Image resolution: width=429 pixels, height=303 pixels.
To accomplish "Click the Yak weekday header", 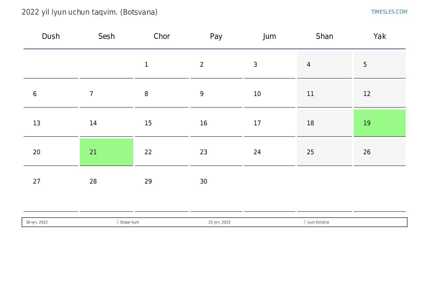I will 379,36.
